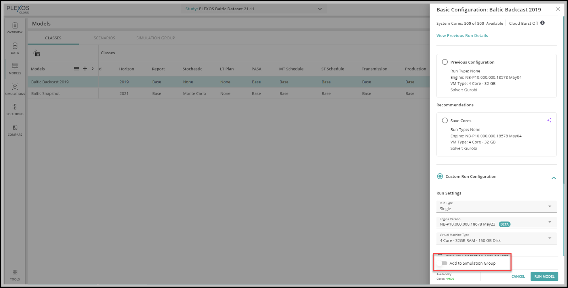
Task: Open Simulations in sidebar
Action: click(x=15, y=89)
